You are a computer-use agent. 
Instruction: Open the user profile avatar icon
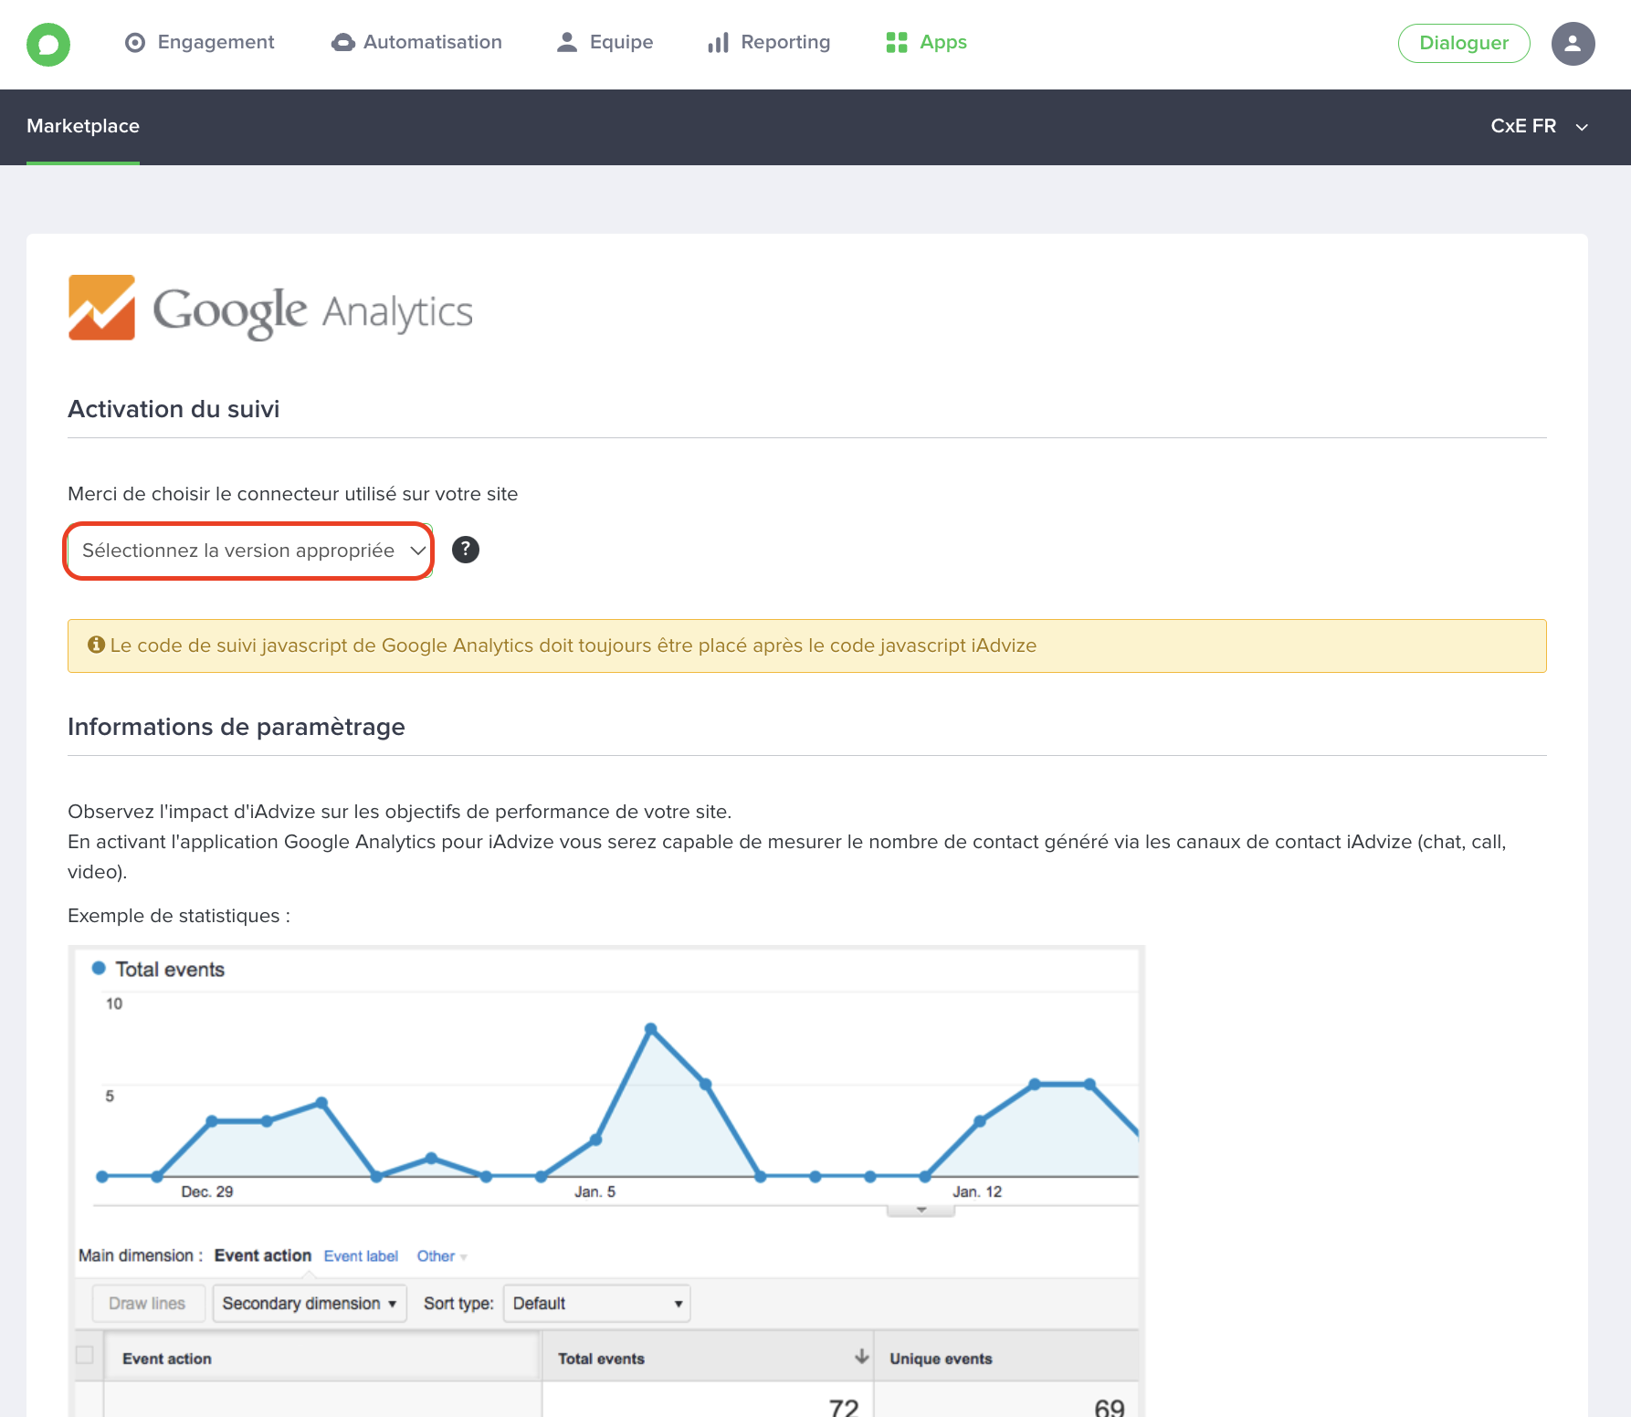click(x=1573, y=43)
